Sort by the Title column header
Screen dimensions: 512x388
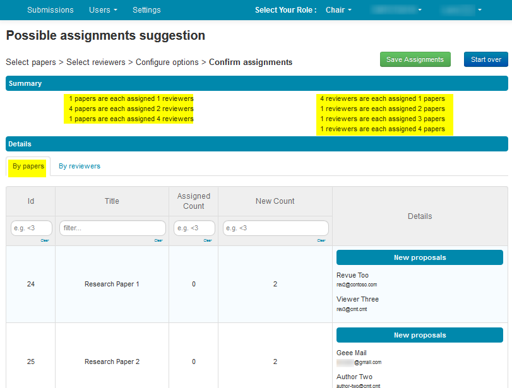(x=112, y=201)
